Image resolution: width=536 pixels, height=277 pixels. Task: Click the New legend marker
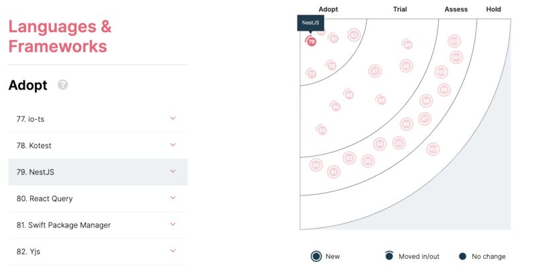316,256
